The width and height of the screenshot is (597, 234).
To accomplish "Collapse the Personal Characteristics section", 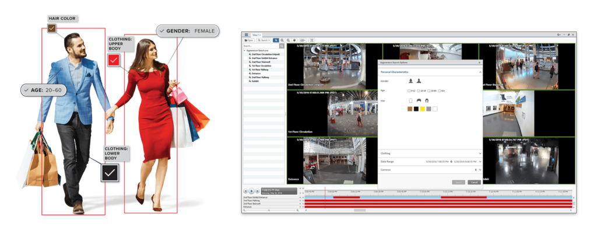I will pos(480,72).
